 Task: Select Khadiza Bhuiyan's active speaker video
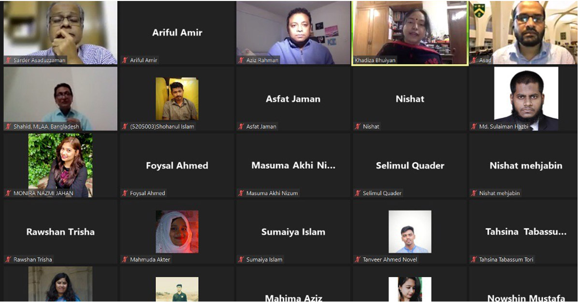click(x=410, y=33)
